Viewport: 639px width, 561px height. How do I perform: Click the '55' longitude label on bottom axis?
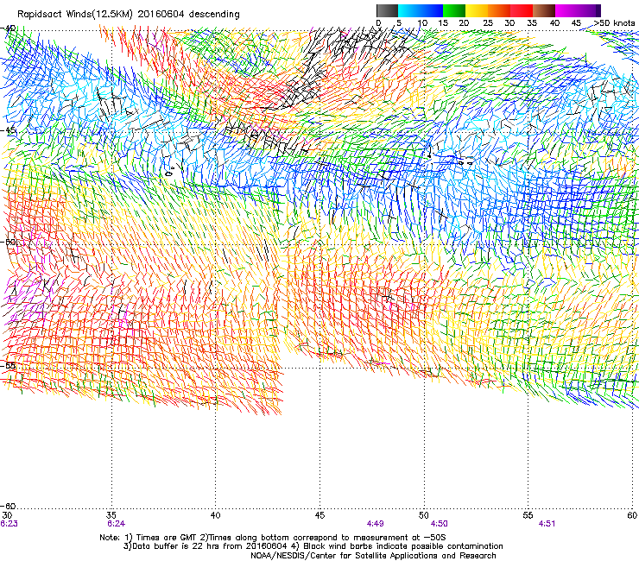pos(528,515)
